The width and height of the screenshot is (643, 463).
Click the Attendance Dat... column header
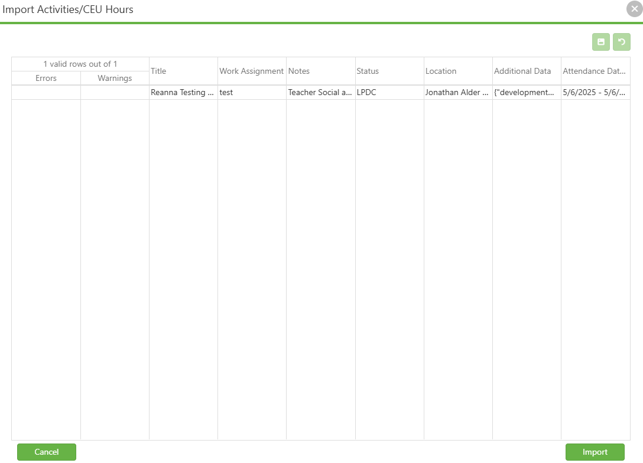[x=596, y=71]
